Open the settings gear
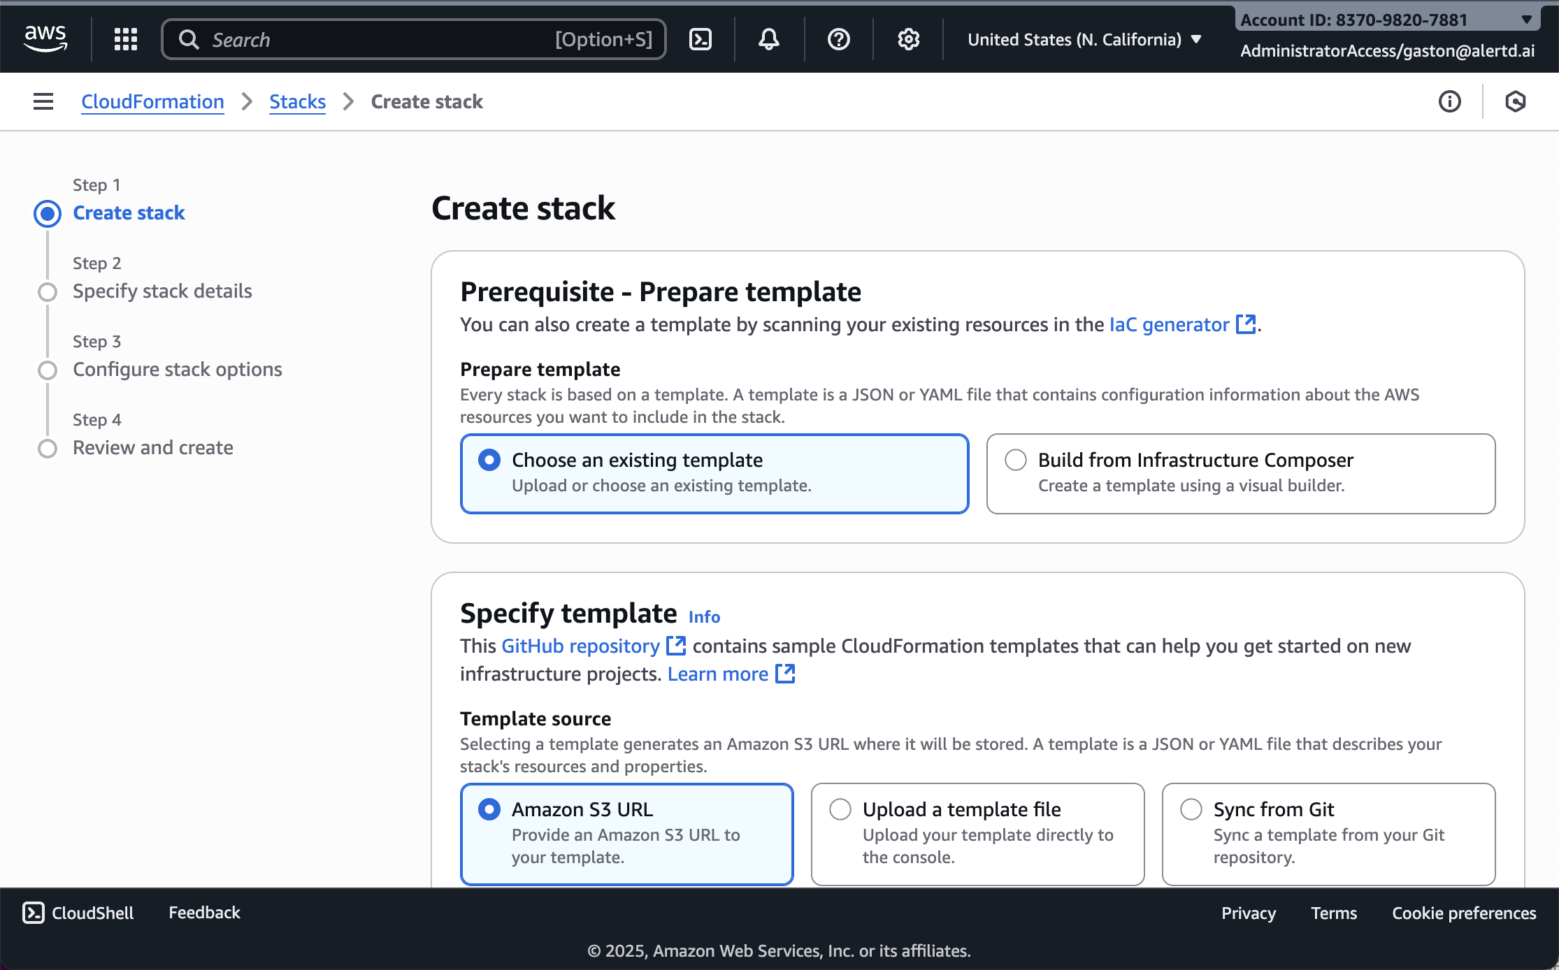Screen dimensions: 1559x970 click(x=907, y=39)
